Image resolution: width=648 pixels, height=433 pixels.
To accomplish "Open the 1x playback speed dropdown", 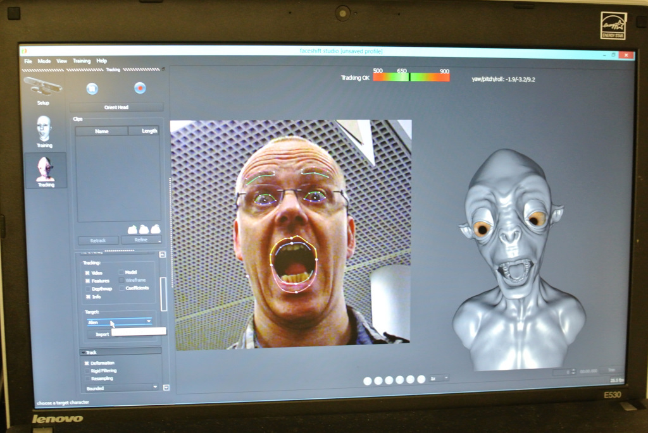I will coord(439,378).
